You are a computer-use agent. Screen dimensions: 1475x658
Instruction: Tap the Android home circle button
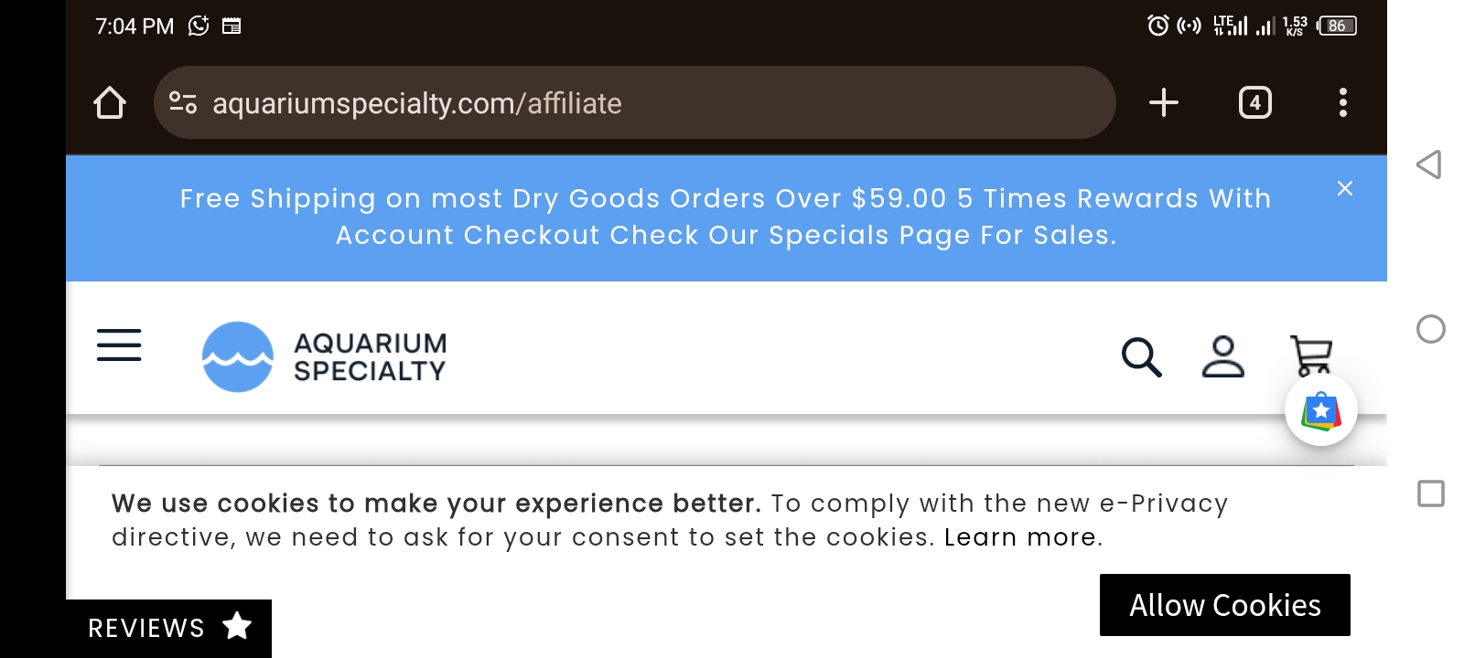coord(1431,329)
